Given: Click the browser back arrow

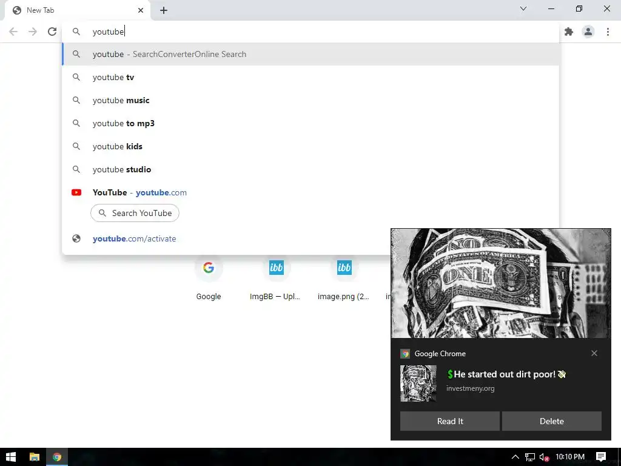Looking at the screenshot, I should click(13, 32).
